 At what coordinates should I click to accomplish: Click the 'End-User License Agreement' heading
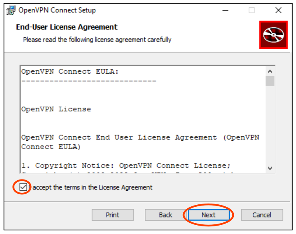(x=67, y=27)
